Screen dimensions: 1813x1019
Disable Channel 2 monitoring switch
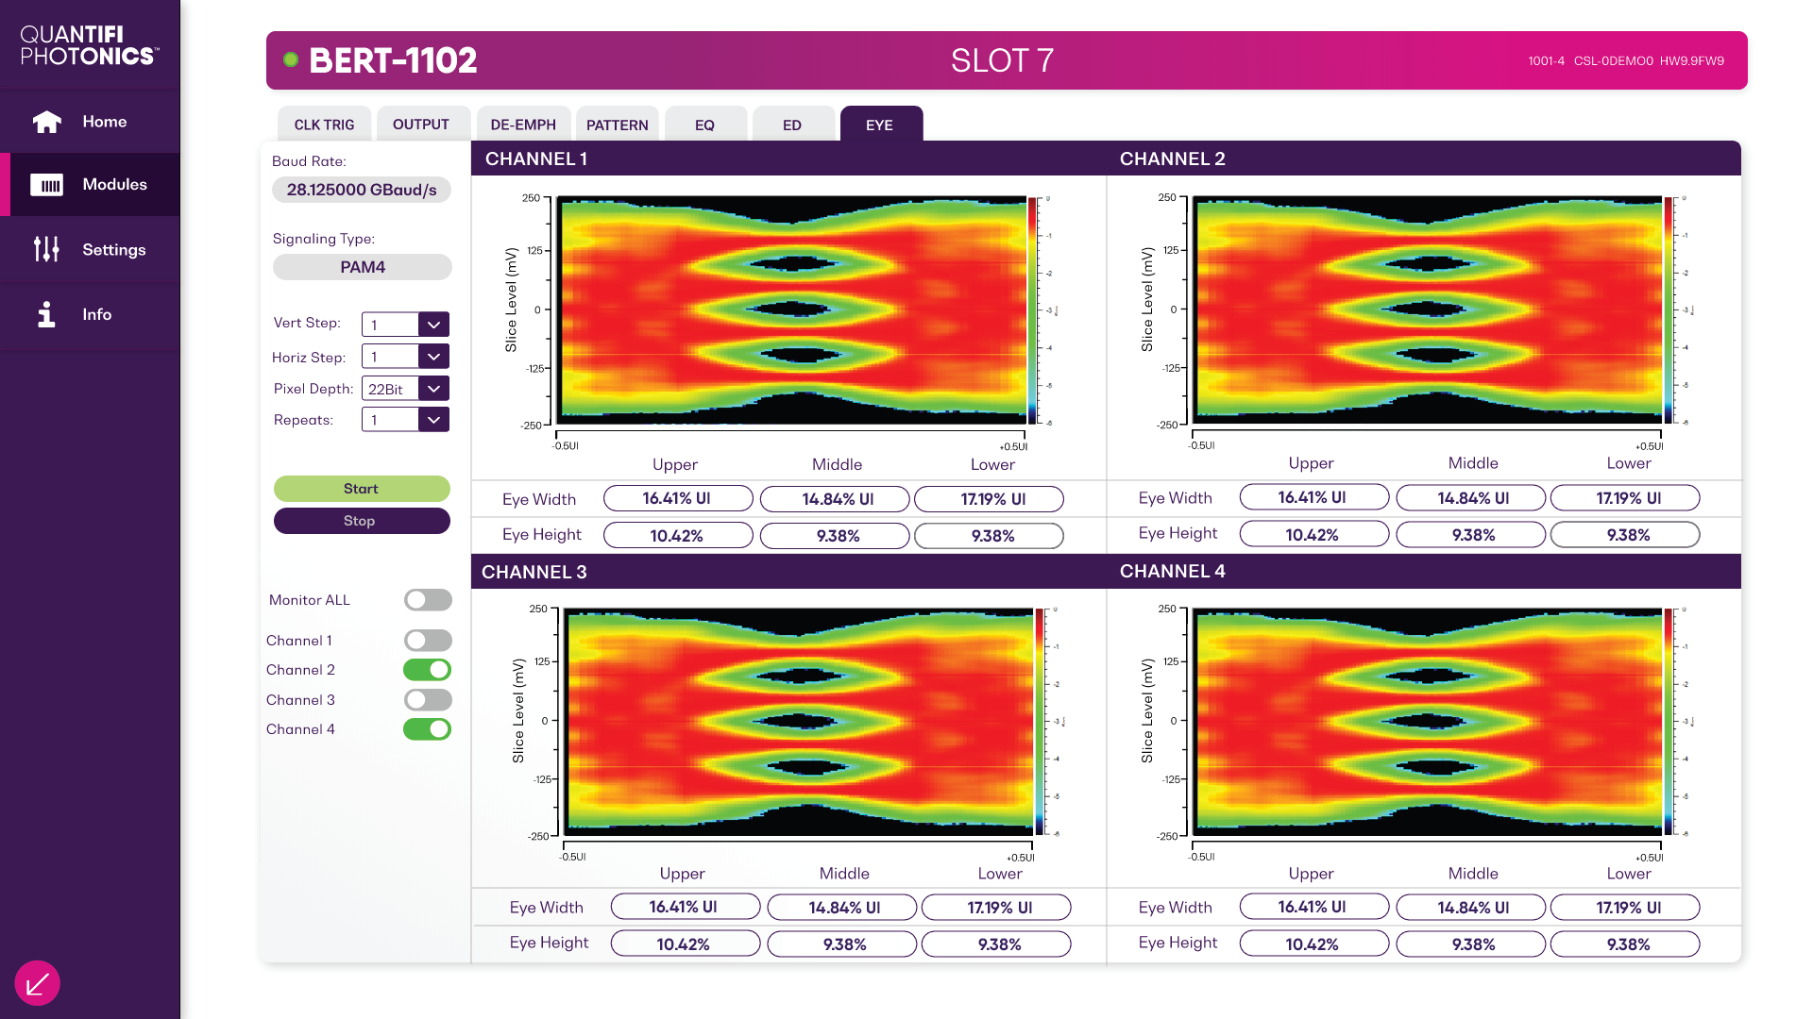428,670
